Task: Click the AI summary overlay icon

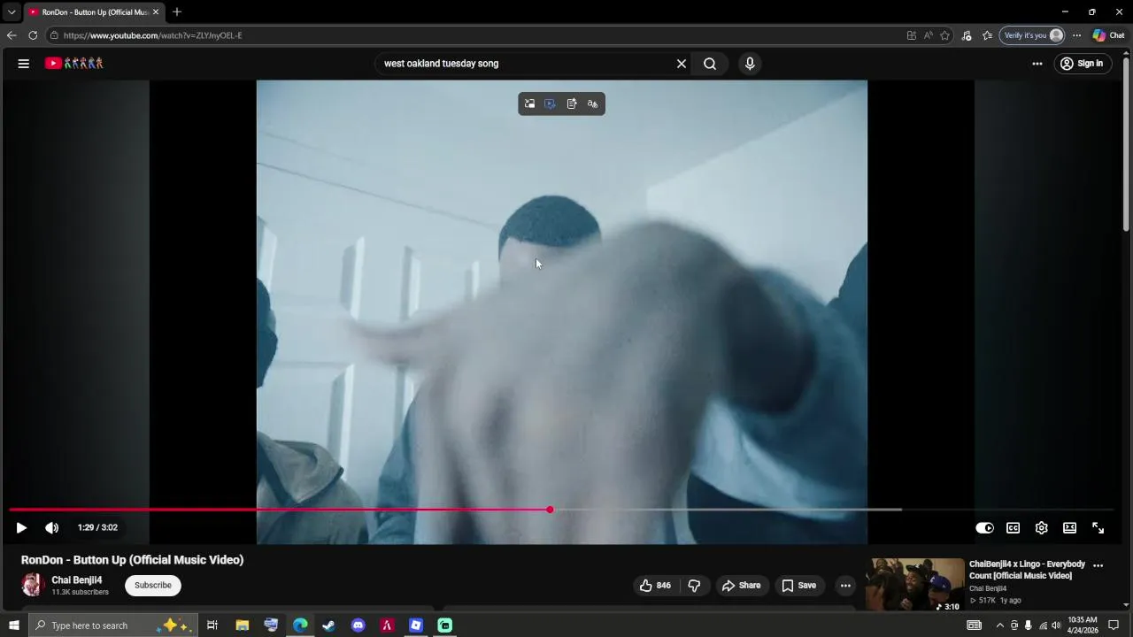Action: [x=572, y=104]
